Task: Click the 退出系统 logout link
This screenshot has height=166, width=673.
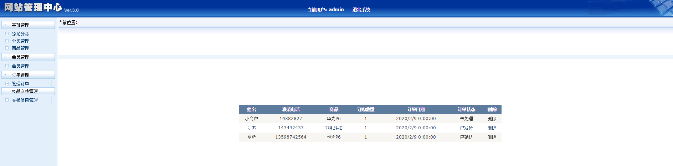Action: click(361, 10)
